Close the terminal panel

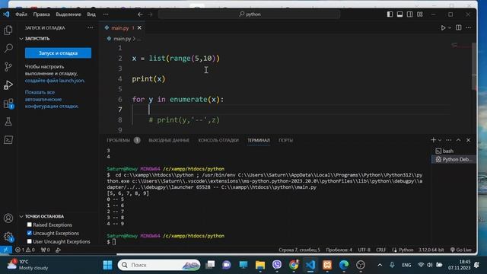pyautogui.click(x=469, y=140)
